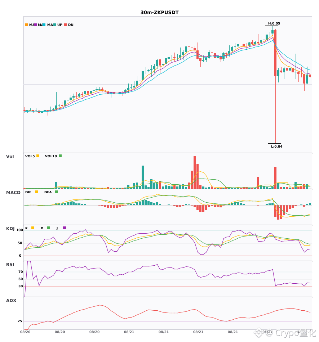Click the L:0.04 low price marker
The image size is (319, 342).
(x=276, y=147)
